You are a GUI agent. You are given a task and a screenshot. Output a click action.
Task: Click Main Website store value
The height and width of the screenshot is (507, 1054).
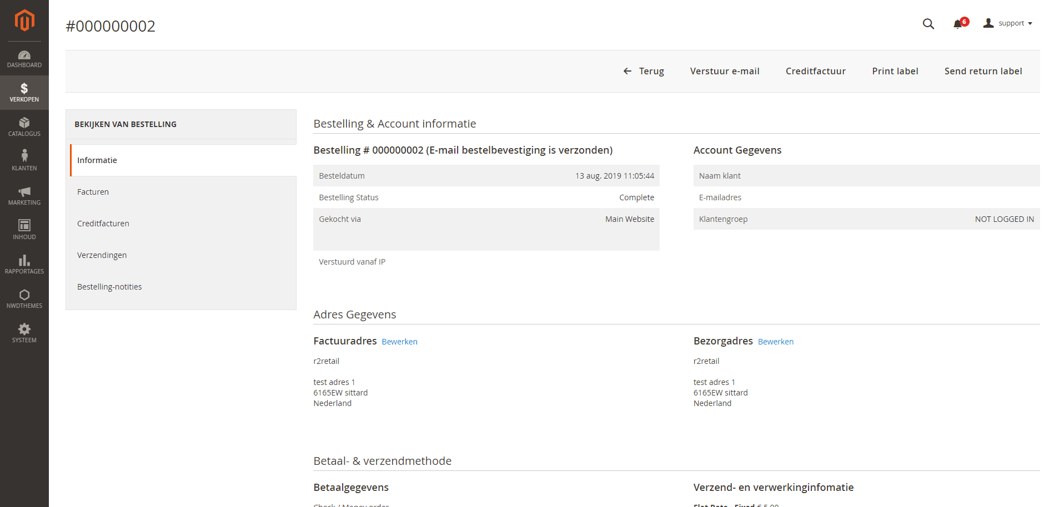[x=629, y=219]
